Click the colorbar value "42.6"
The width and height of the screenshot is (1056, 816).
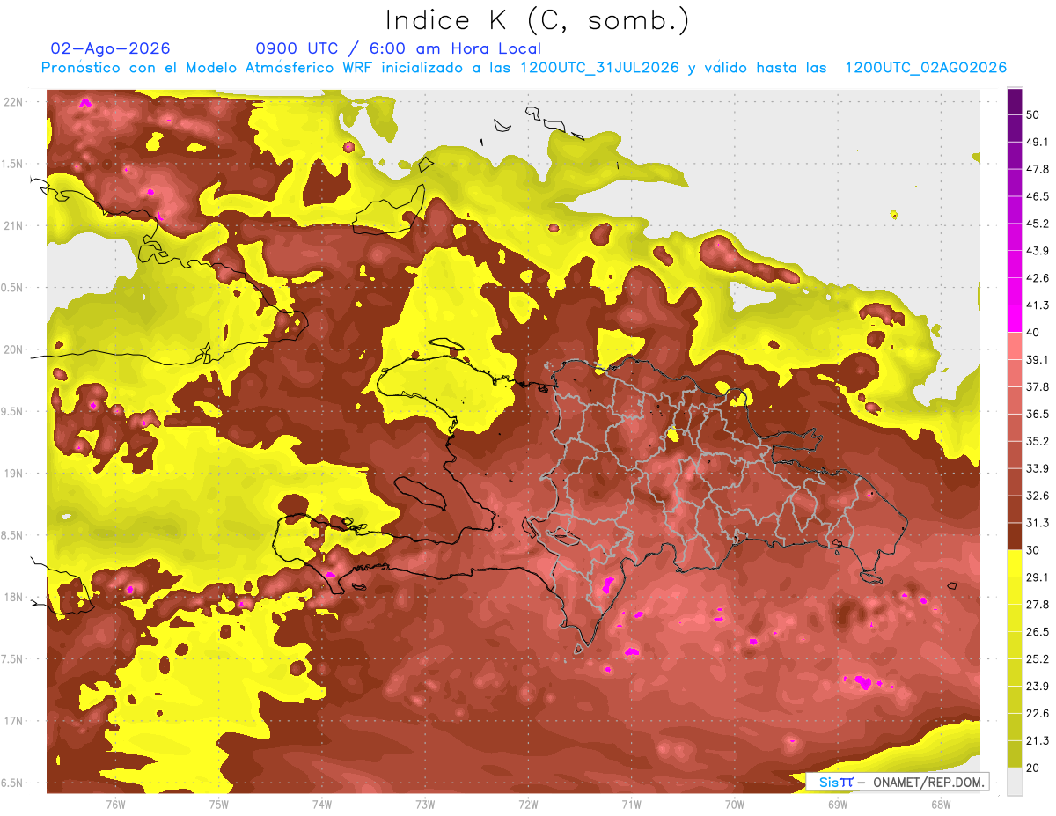(x=1037, y=278)
